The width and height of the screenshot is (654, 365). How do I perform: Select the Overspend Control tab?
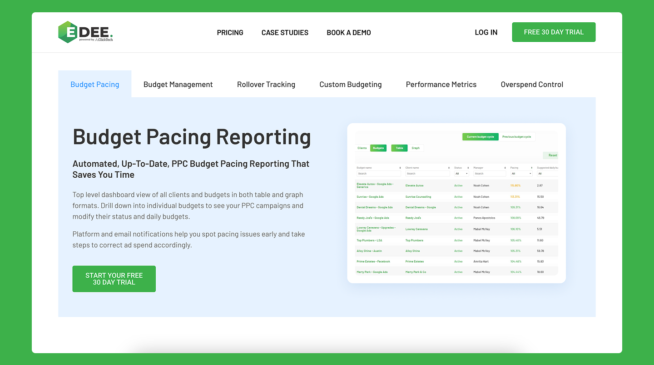(532, 84)
